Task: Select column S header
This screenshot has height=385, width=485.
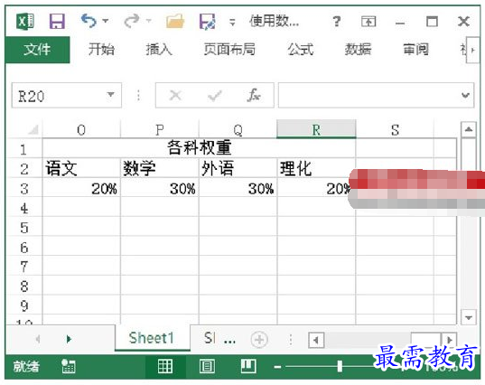Action: (x=395, y=129)
